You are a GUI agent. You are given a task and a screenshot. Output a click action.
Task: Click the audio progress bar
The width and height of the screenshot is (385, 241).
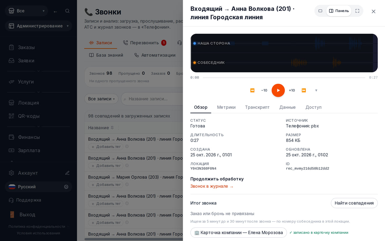[x=284, y=78]
